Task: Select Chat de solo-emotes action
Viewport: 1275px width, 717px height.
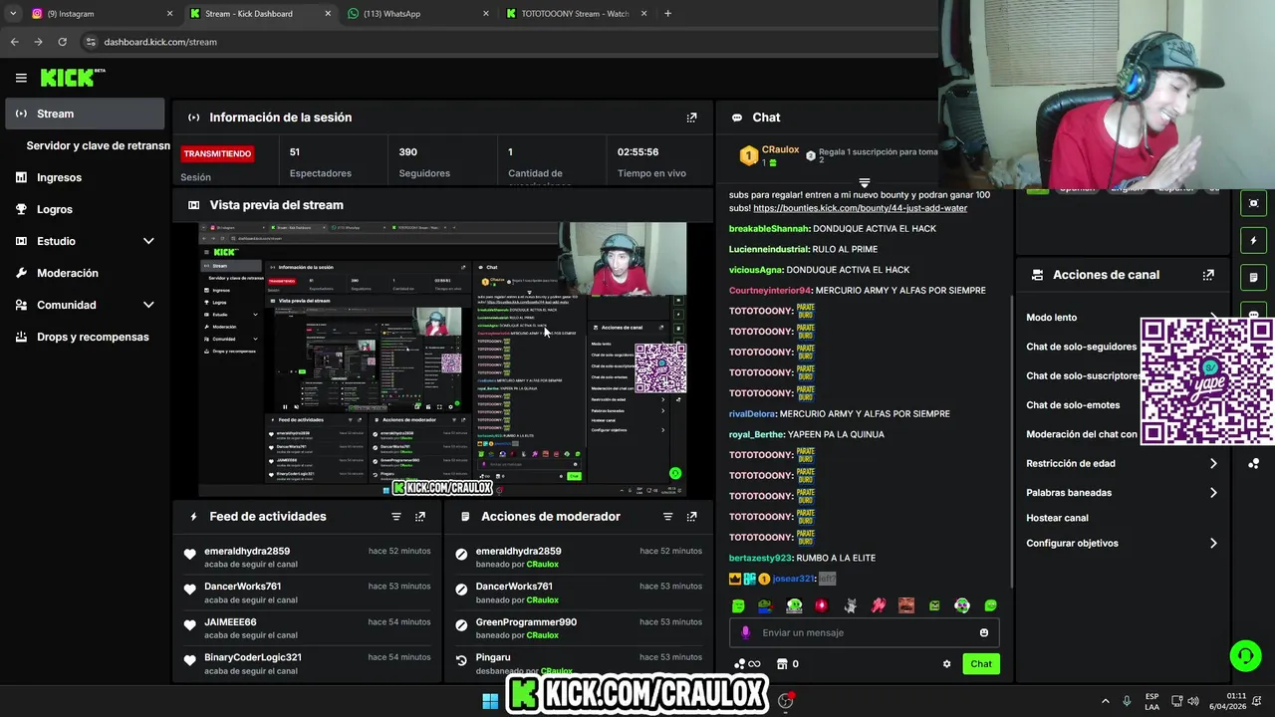Action: pyautogui.click(x=1073, y=405)
